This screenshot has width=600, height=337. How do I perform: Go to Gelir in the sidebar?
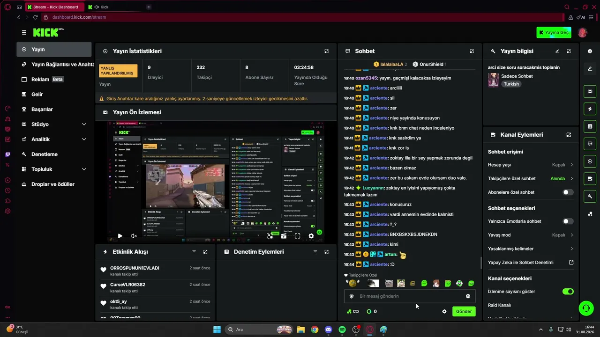[x=54, y=94]
